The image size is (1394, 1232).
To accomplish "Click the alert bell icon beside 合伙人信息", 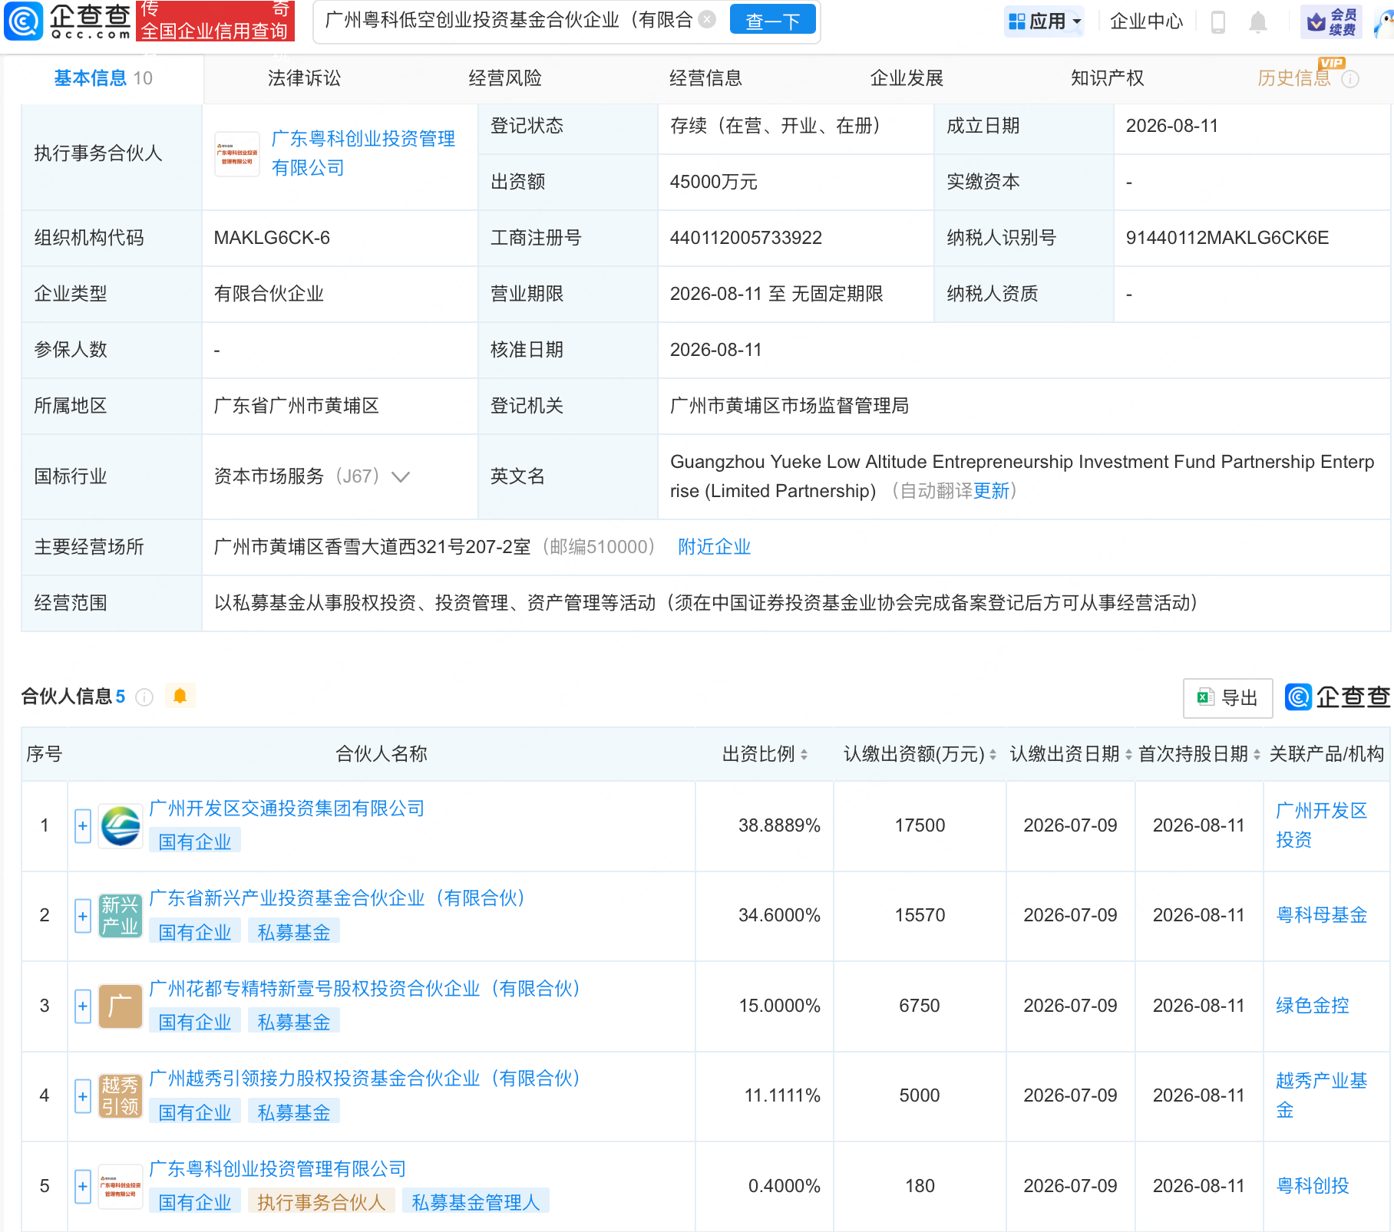I will (x=180, y=696).
